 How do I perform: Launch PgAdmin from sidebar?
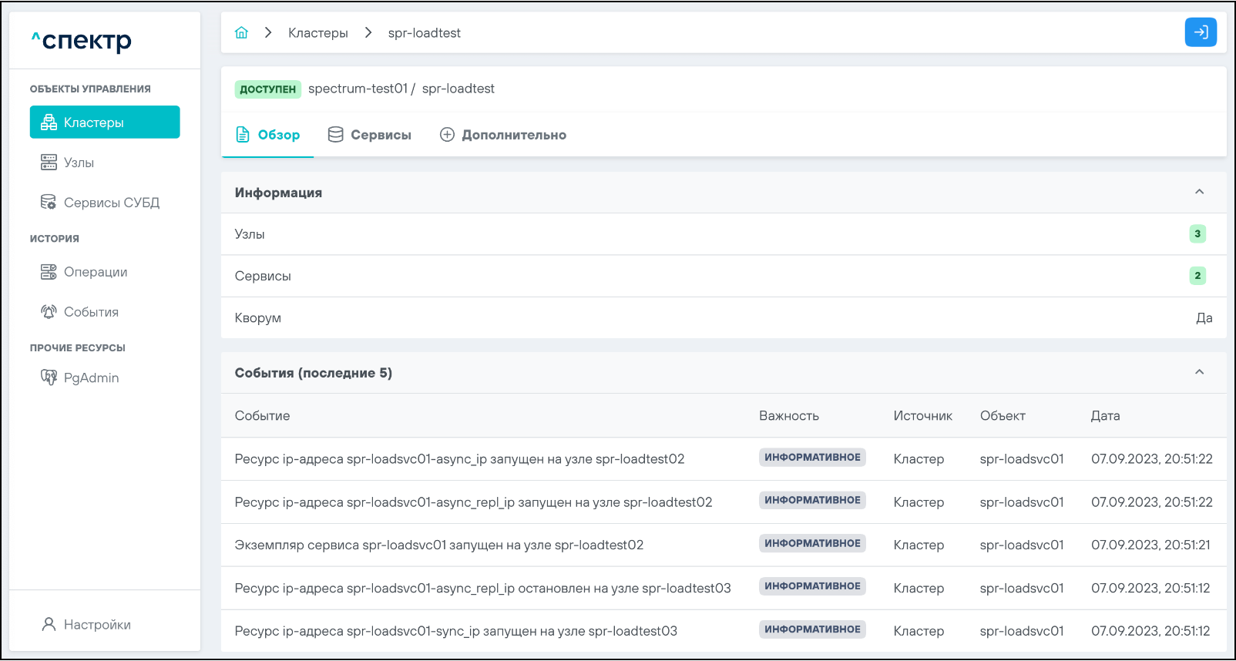[91, 377]
